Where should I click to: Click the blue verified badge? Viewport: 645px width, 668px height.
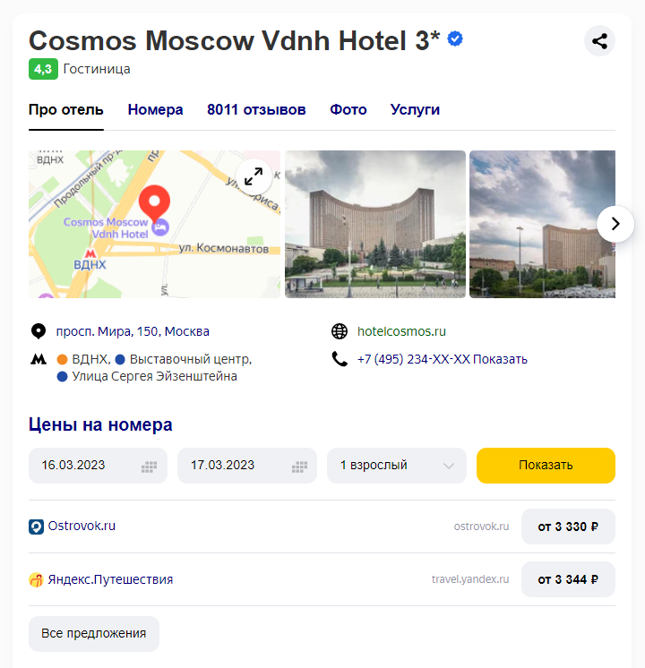455,39
